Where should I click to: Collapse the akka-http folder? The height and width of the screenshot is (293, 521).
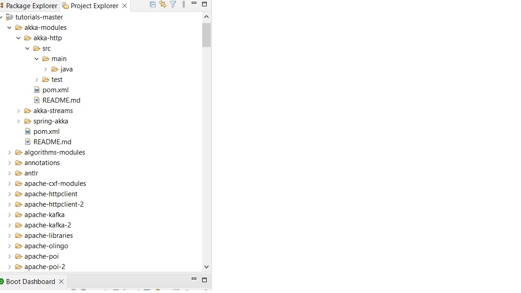coord(19,38)
